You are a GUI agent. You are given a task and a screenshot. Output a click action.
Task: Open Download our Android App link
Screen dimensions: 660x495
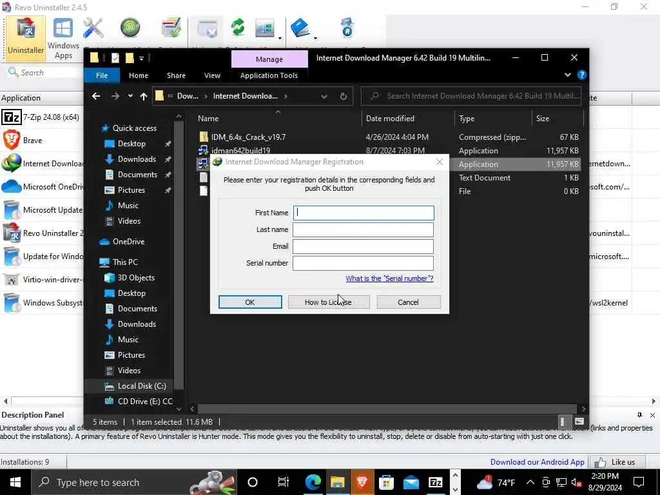(x=537, y=461)
